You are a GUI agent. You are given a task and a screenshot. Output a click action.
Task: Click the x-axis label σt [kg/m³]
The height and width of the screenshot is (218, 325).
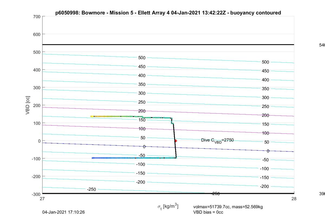pos(168,206)
